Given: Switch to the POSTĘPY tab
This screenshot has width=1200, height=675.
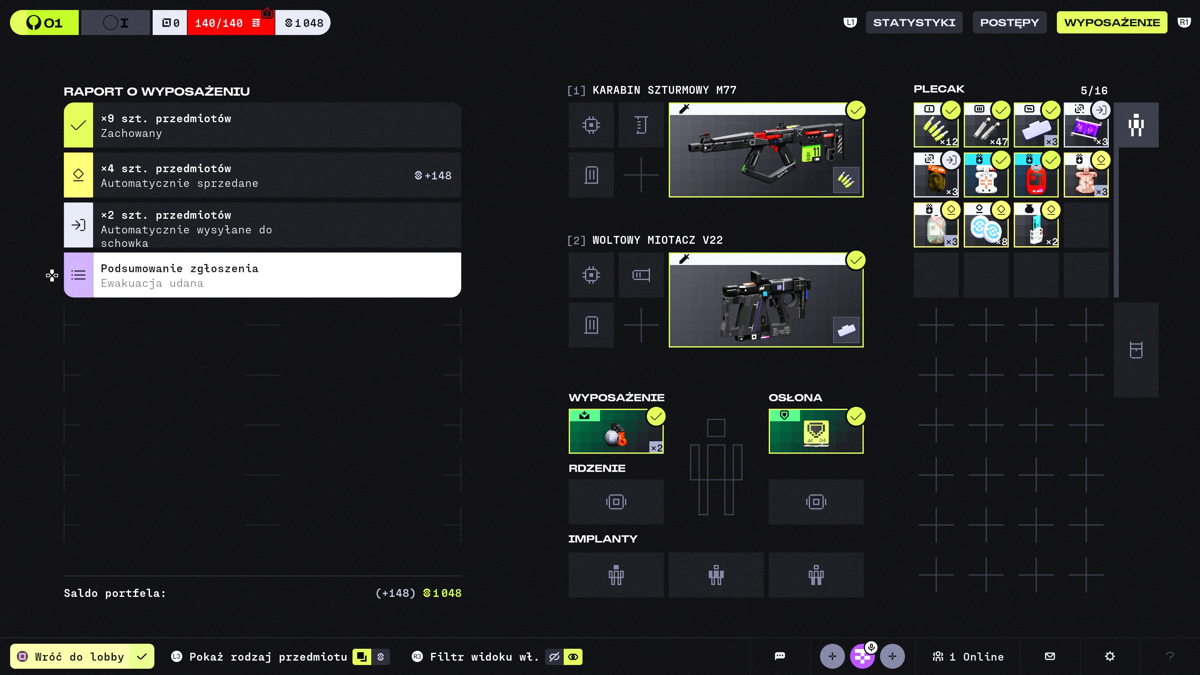Looking at the screenshot, I should pos(1009,22).
